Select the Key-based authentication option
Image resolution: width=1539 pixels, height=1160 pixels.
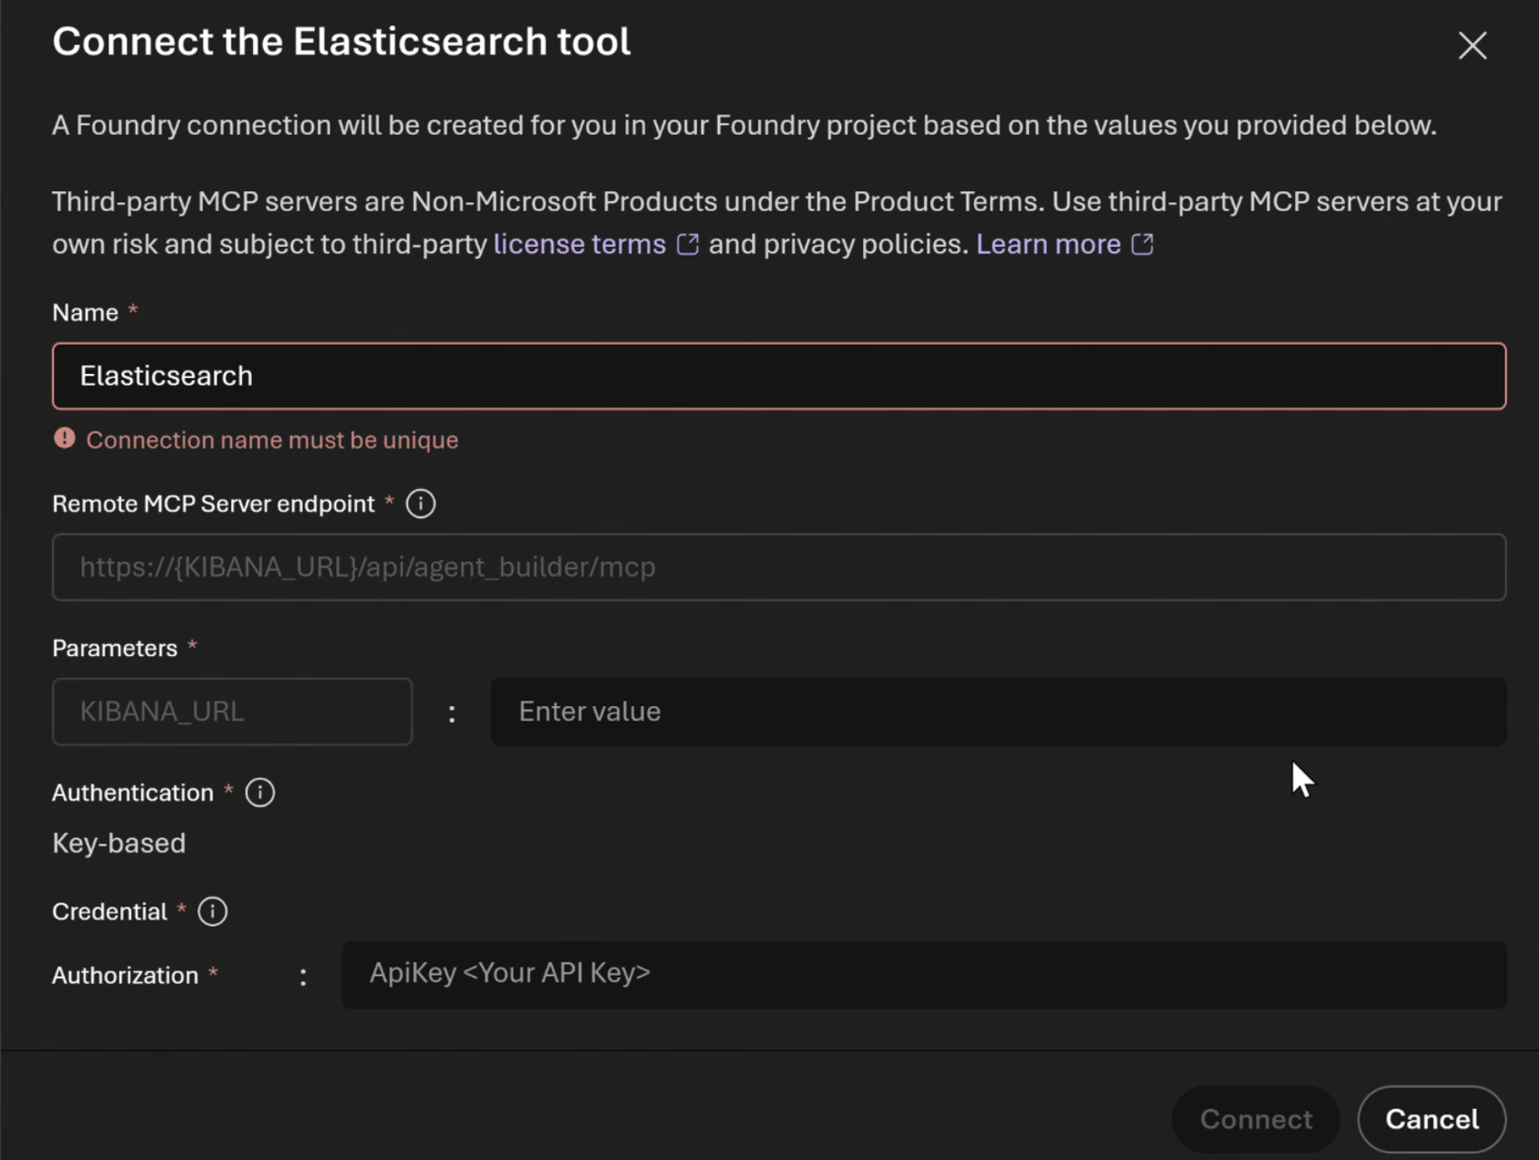pyautogui.click(x=119, y=843)
